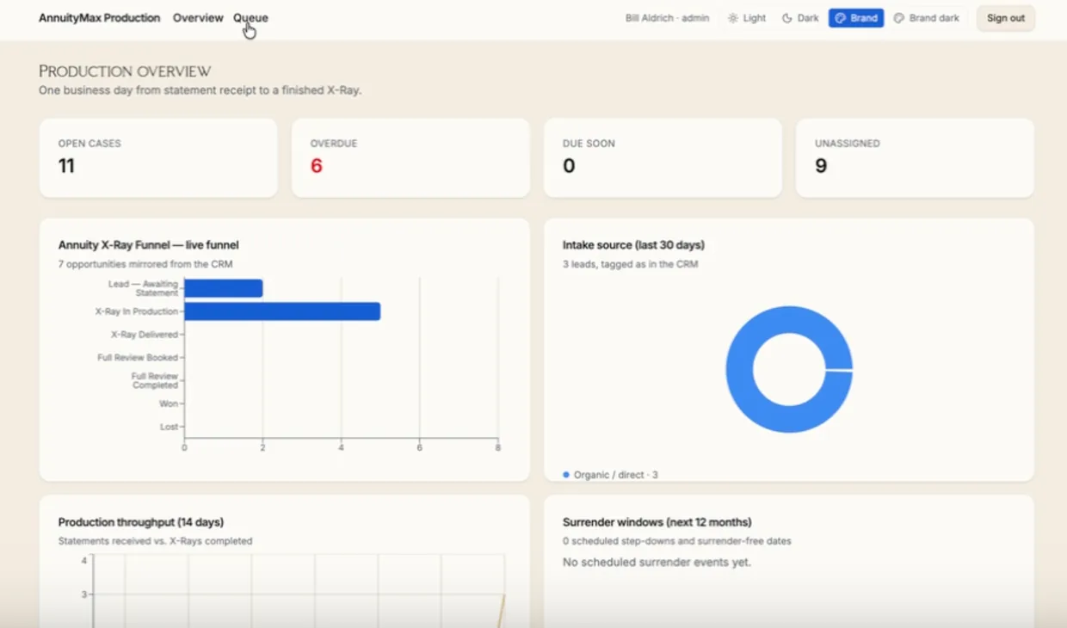Screen dimensions: 1067x628
Task: Click the palette icon on Brand dark
Action: coord(899,18)
